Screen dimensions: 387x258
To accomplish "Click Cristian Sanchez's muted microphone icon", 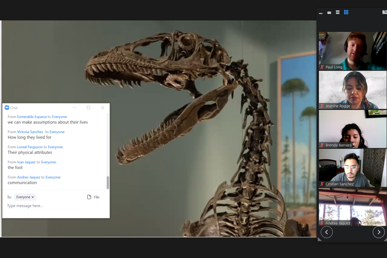I will point(322,184).
